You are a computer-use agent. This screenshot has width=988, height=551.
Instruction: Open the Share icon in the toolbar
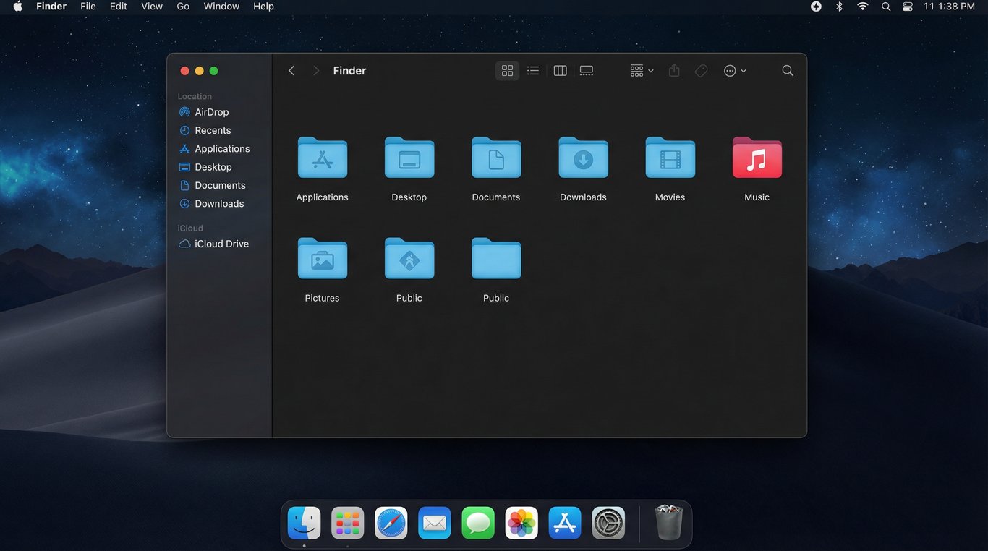pos(673,70)
